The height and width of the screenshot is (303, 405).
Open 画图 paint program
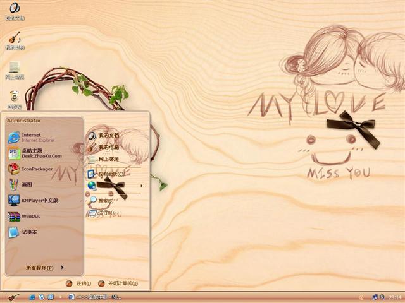(x=44, y=185)
